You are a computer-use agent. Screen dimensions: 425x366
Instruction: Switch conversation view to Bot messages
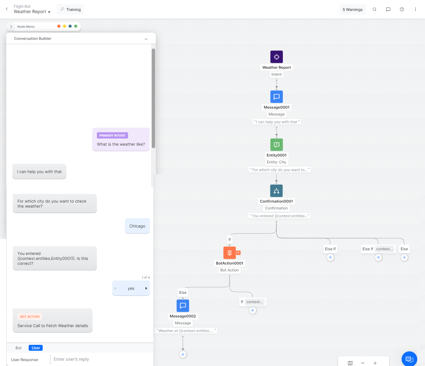[18, 348]
